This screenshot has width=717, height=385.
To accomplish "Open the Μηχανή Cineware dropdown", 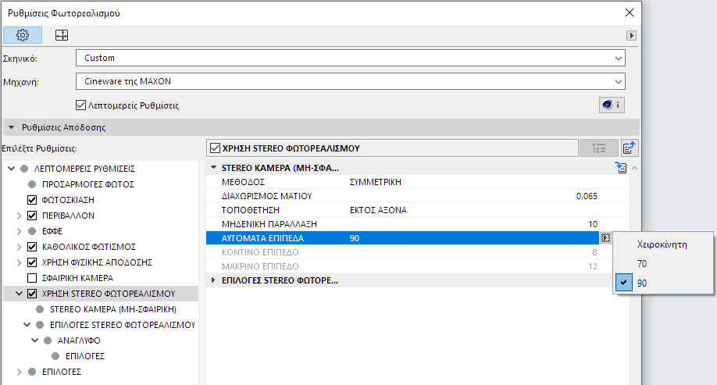I will [350, 81].
